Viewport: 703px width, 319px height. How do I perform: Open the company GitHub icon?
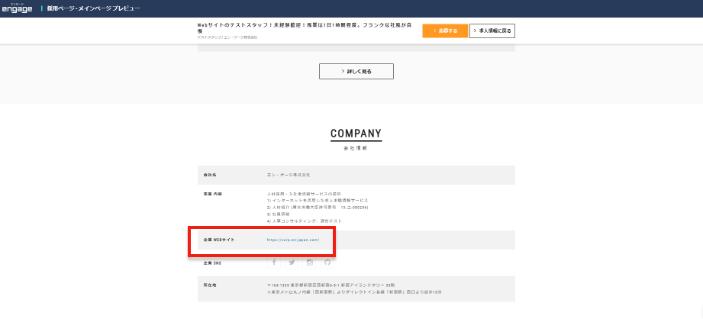[327, 263]
